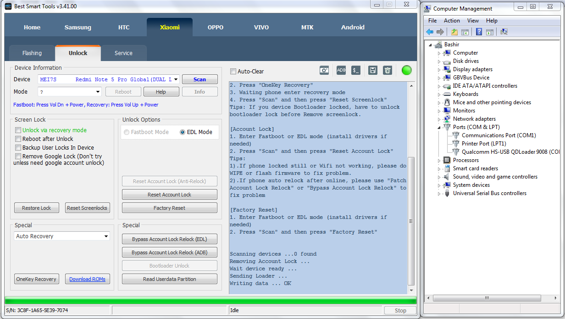Open the Auto Recovery special dropdown

[x=106, y=236]
